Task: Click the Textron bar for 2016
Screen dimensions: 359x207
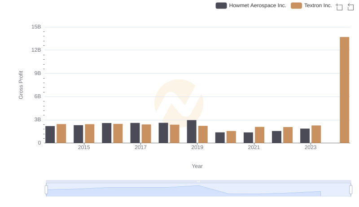Action: pyautogui.click(x=118, y=133)
